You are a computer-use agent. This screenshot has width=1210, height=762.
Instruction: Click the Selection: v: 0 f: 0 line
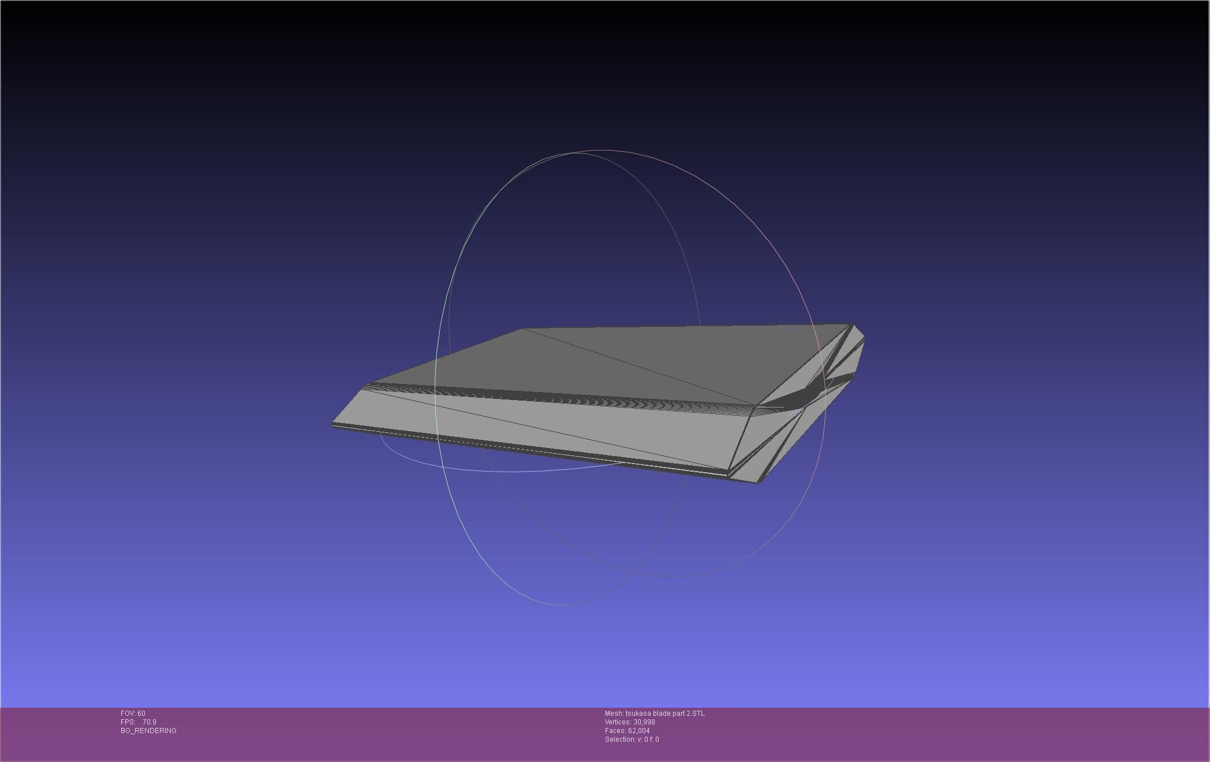tap(632, 739)
